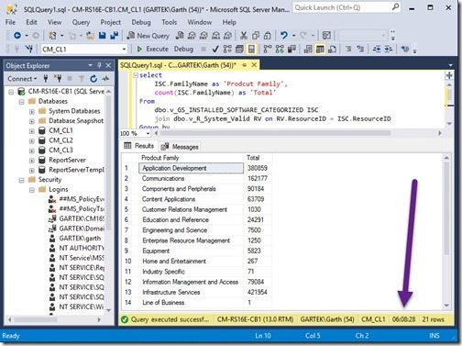The width and height of the screenshot is (462, 346).
Task: Click in the Quick Launch search box
Action: pos(346,7)
